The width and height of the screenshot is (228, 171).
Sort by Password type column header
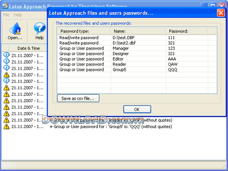tap(84, 31)
